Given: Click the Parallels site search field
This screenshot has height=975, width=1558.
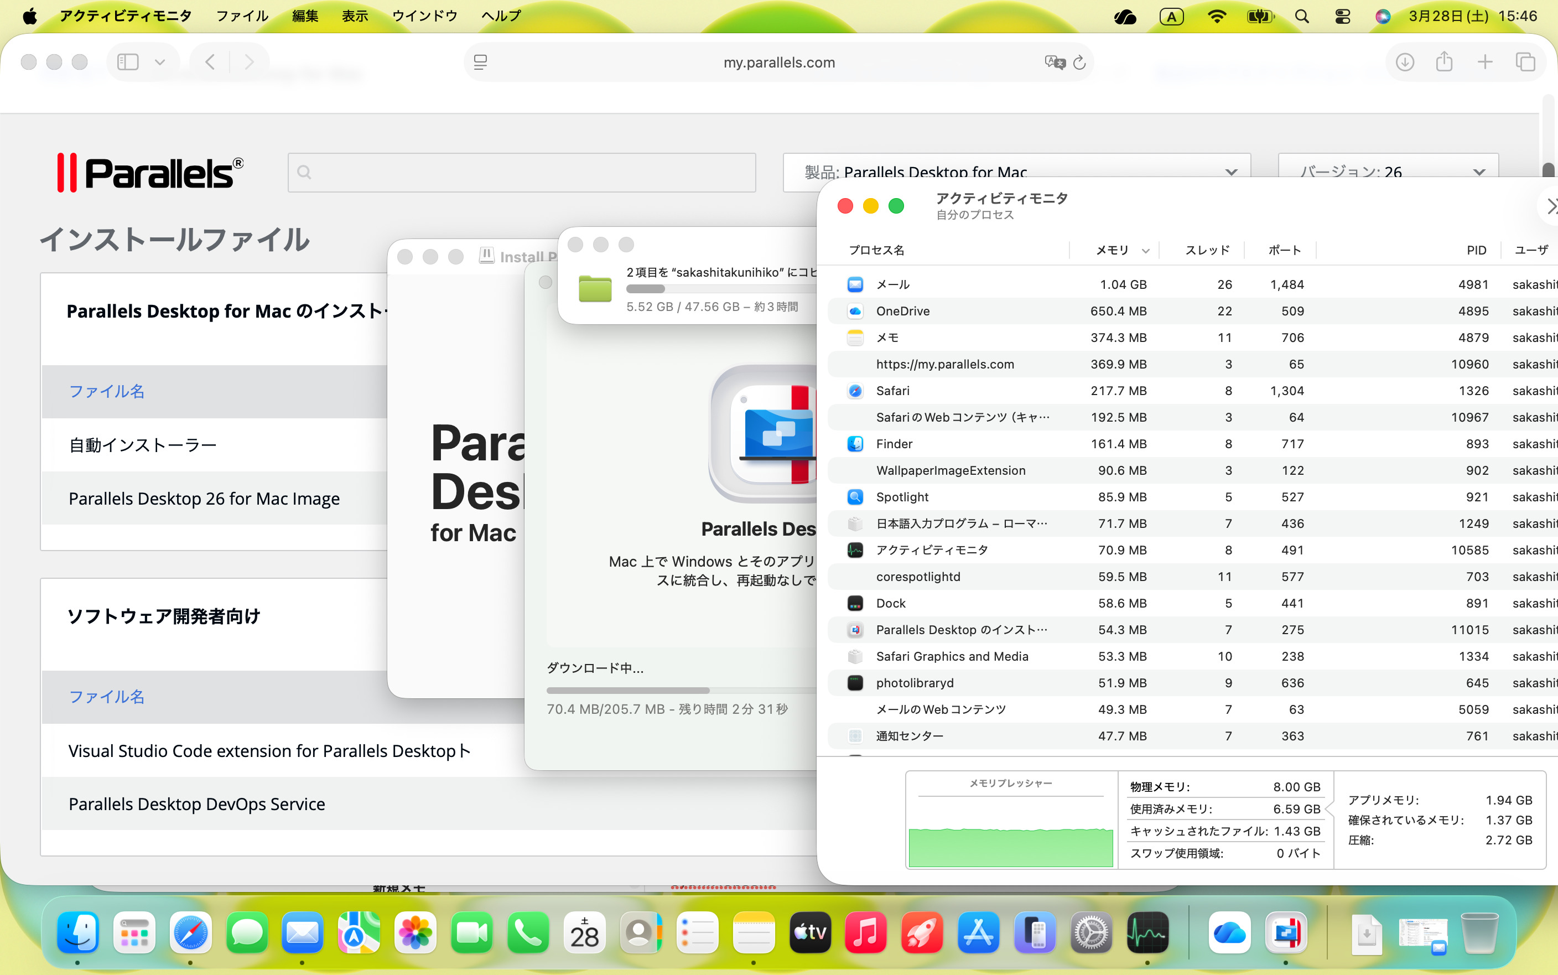Looking at the screenshot, I should 522,172.
